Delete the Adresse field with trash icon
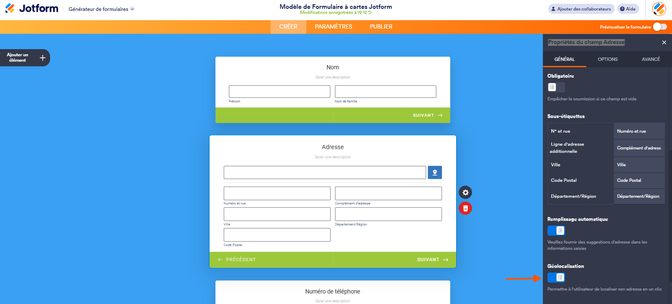Viewport: 672px width, 304px height. (x=465, y=208)
